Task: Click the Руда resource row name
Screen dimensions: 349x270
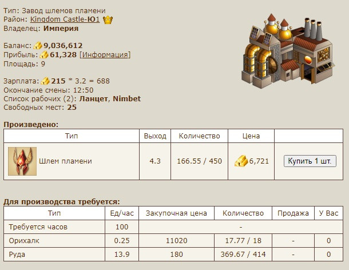Action: 17,255
